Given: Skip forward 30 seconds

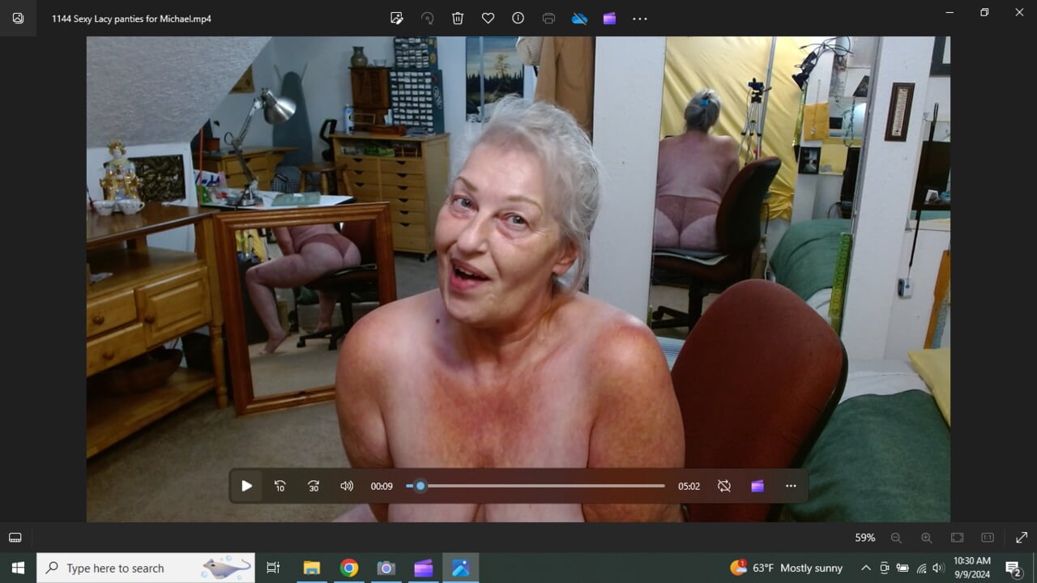Looking at the screenshot, I should [314, 486].
